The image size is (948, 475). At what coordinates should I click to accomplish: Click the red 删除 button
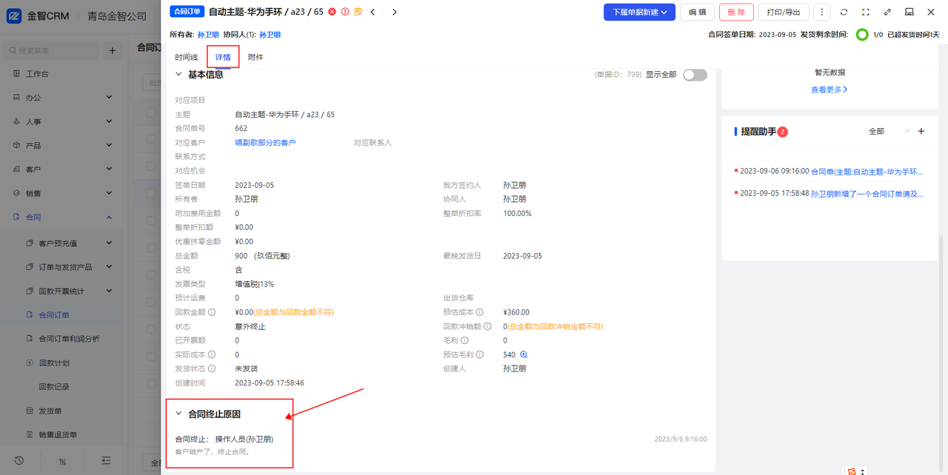(736, 12)
